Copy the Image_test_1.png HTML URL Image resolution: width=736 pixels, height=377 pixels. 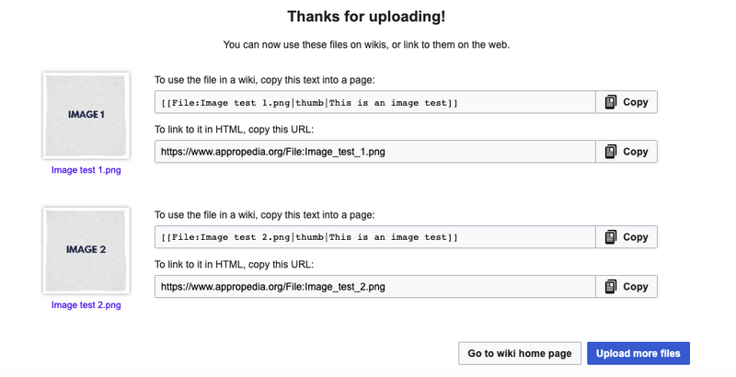pos(627,152)
